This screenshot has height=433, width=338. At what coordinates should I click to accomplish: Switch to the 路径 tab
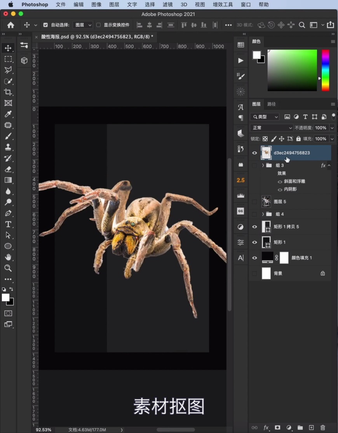pyautogui.click(x=271, y=104)
